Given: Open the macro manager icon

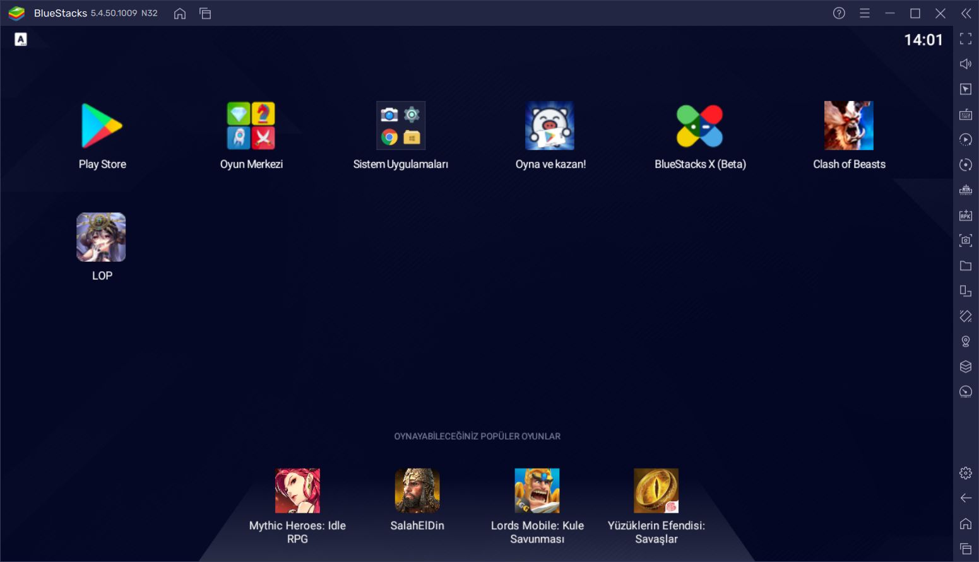Looking at the screenshot, I should 966,139.
